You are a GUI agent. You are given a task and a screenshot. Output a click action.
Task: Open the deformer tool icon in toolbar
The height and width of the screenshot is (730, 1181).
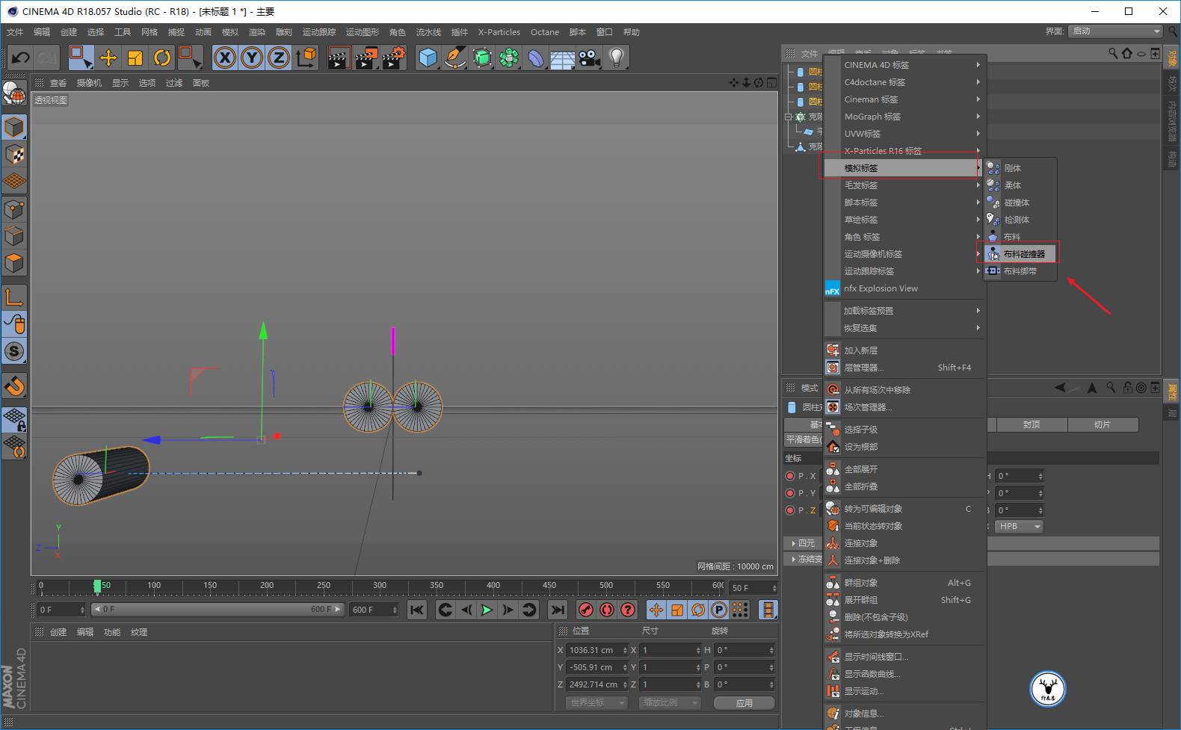tap(536, 58)
